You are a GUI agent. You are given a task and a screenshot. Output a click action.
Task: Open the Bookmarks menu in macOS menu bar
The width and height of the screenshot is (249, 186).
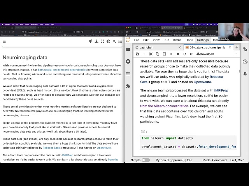34,24
